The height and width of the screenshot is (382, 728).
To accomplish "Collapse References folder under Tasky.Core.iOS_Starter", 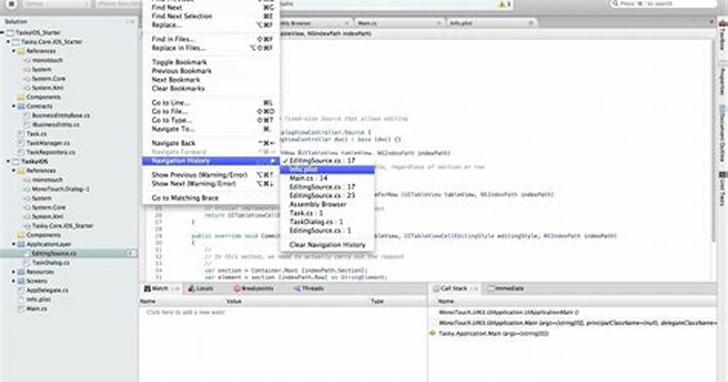I will click(x=14, y=51).
